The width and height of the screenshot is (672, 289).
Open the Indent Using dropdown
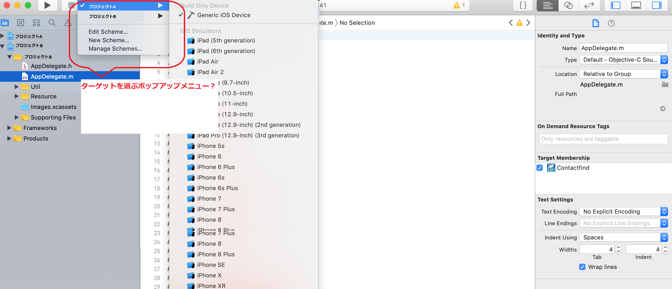click(623, 237)
